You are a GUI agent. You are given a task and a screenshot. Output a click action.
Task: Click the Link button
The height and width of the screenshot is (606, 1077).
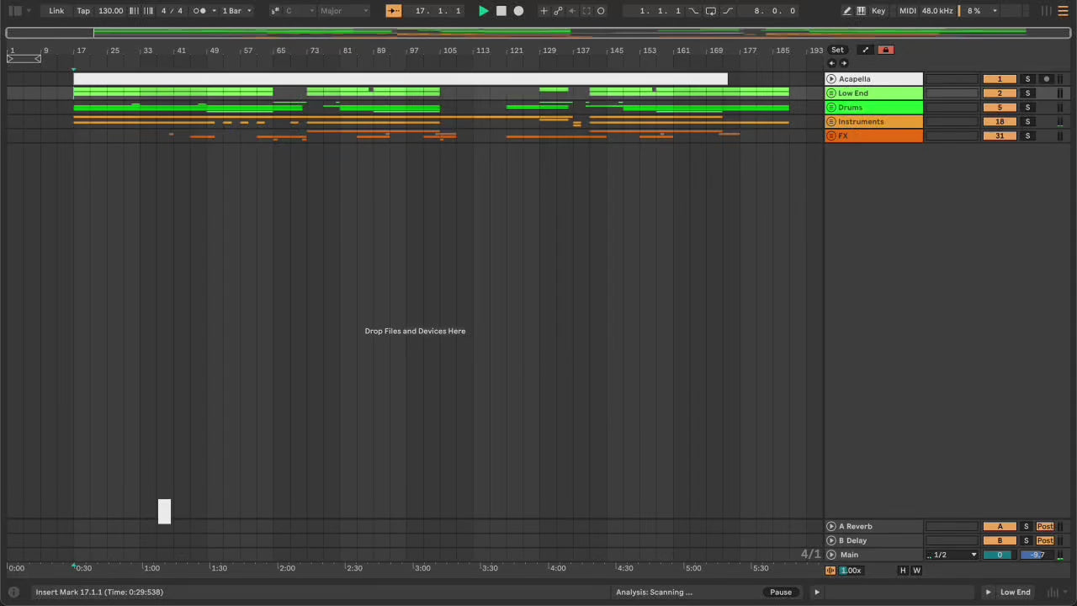[56, 11]
